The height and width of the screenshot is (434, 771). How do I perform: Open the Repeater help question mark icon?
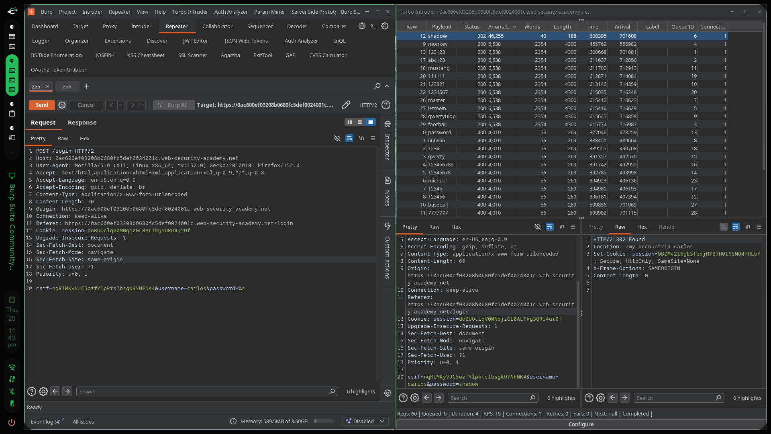pos(386,105)
